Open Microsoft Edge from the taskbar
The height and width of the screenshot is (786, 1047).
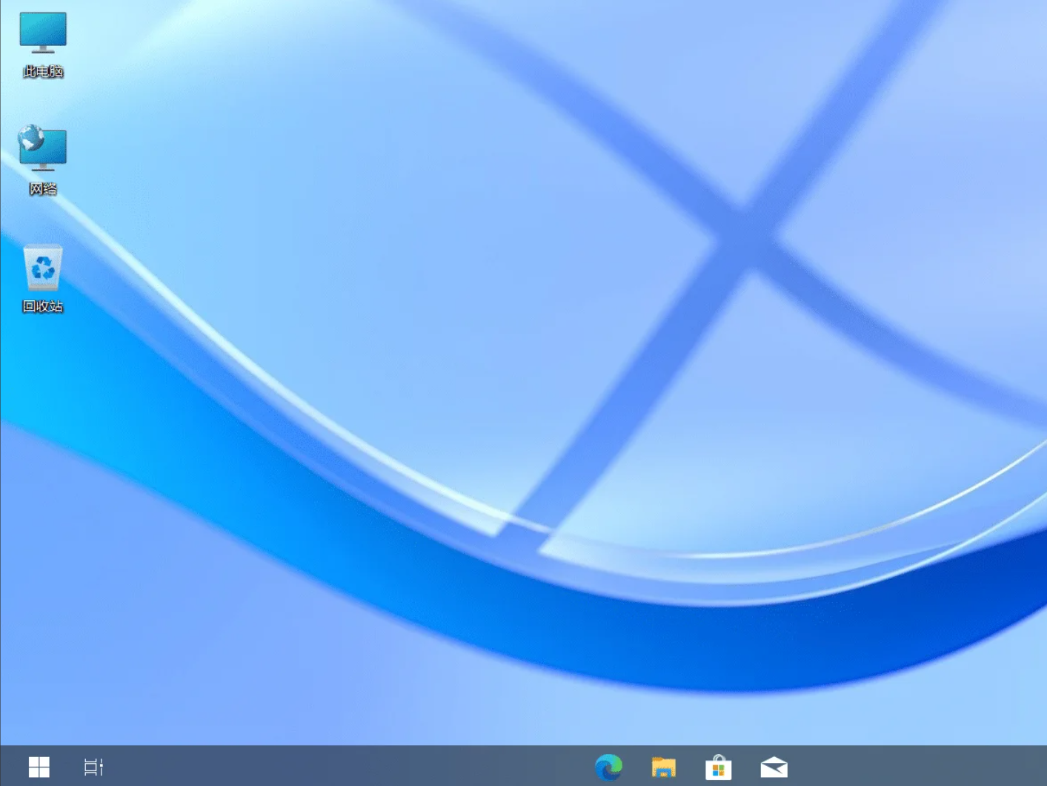608,767
